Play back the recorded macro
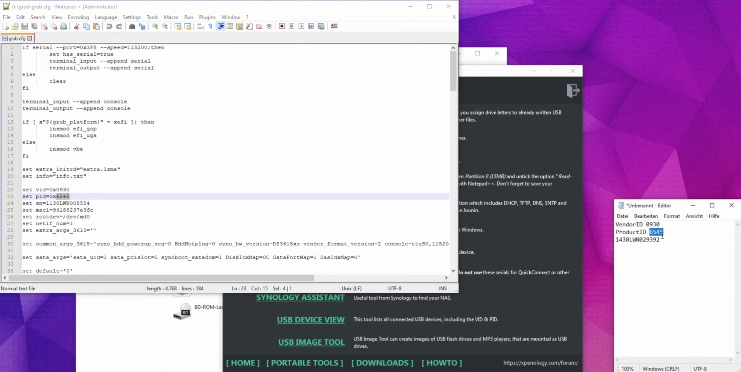Viewport: 741px width, 372px height. click(301, 26)
